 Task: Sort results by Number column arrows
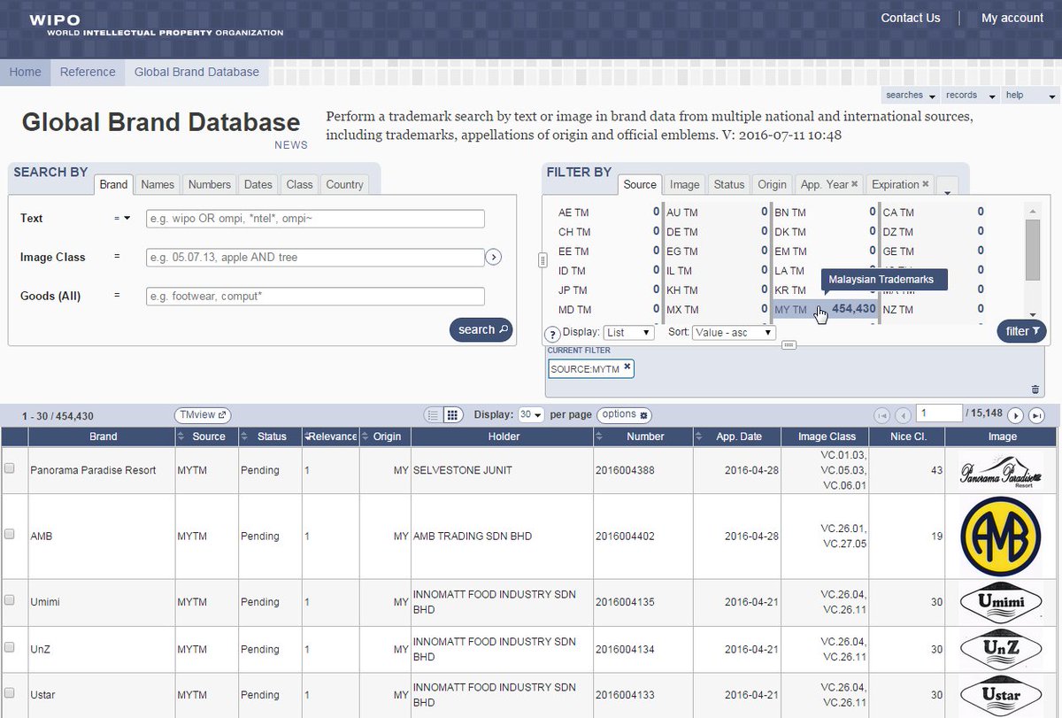[601, 436]
